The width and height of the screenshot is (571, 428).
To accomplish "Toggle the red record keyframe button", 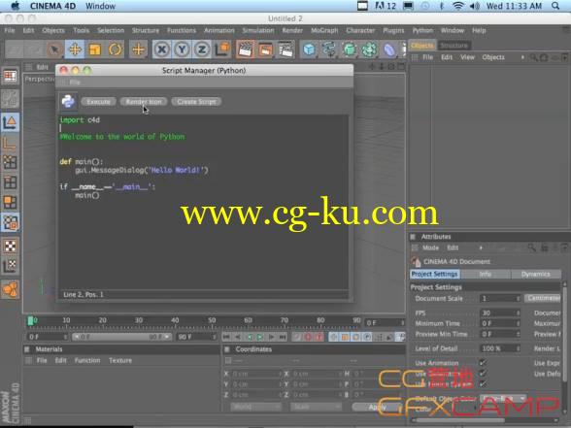I will pos(308,337).
